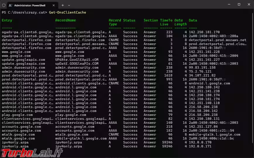Screen dimensions: 254x158
Task: Open a new tab with the plus button
Action: pyautogui.click(x=63, y=5)
